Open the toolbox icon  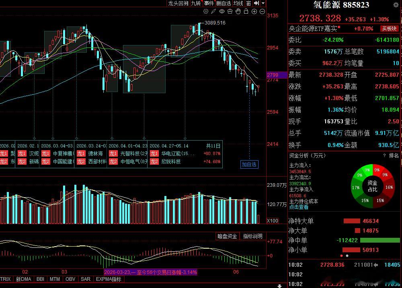pyautogui.click(x=230, y=11)
